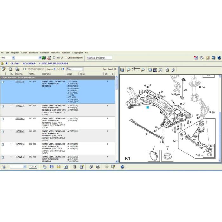Expand the VIN value combo box arrow
222x222 pixels.
[40, 58]
